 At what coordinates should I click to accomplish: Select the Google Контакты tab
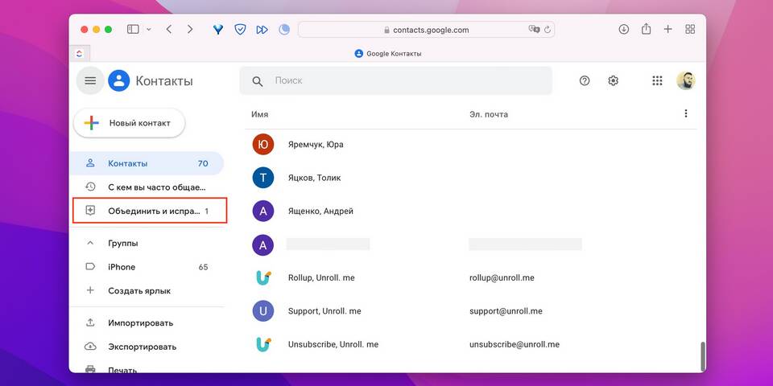(388, 54)
